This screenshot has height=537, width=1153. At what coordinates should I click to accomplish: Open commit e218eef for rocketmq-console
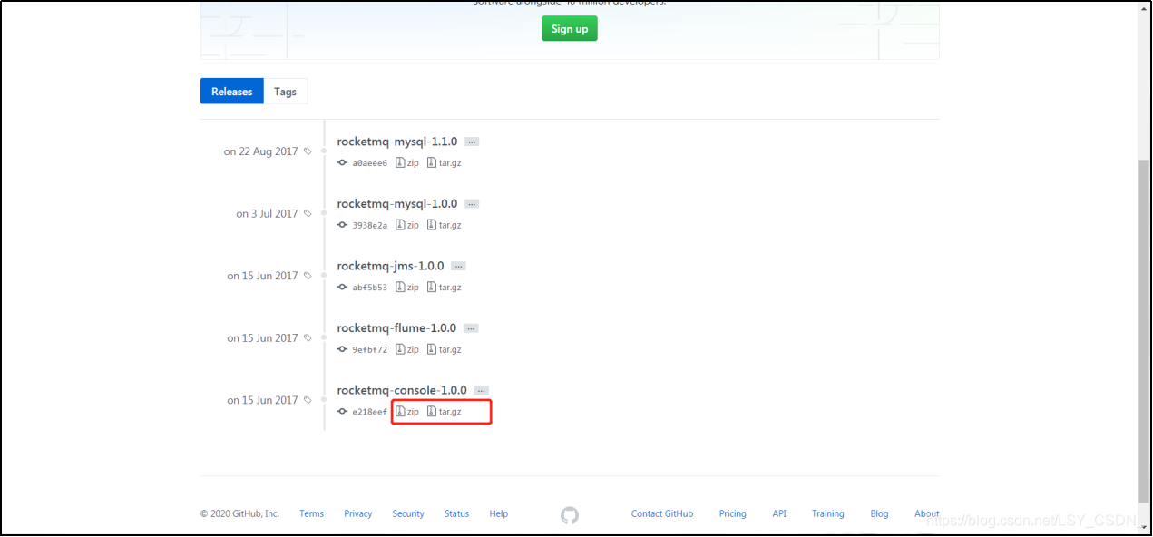[x=342, y=411]
